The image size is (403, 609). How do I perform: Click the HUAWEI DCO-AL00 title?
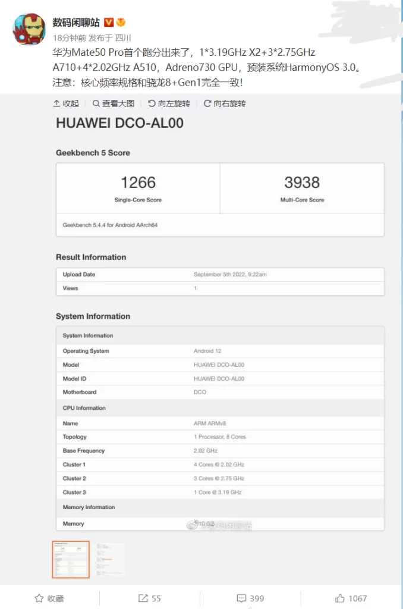119,123
